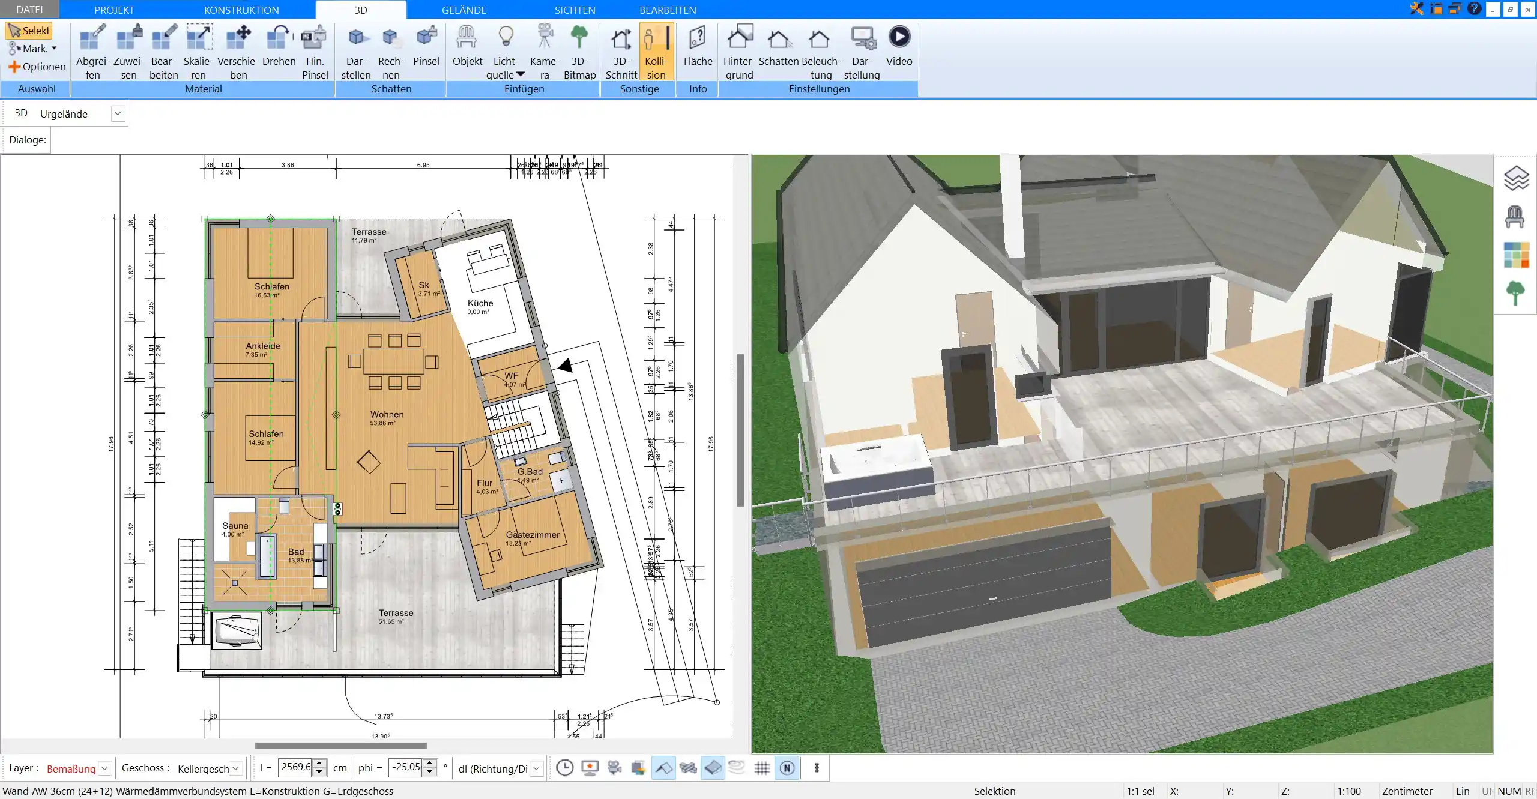The width and height of the screenshot is (1537, 799).
Task: Open the Lichtquelle dropdown arrow
Action: pyautogui.click(x=521, y=74)
